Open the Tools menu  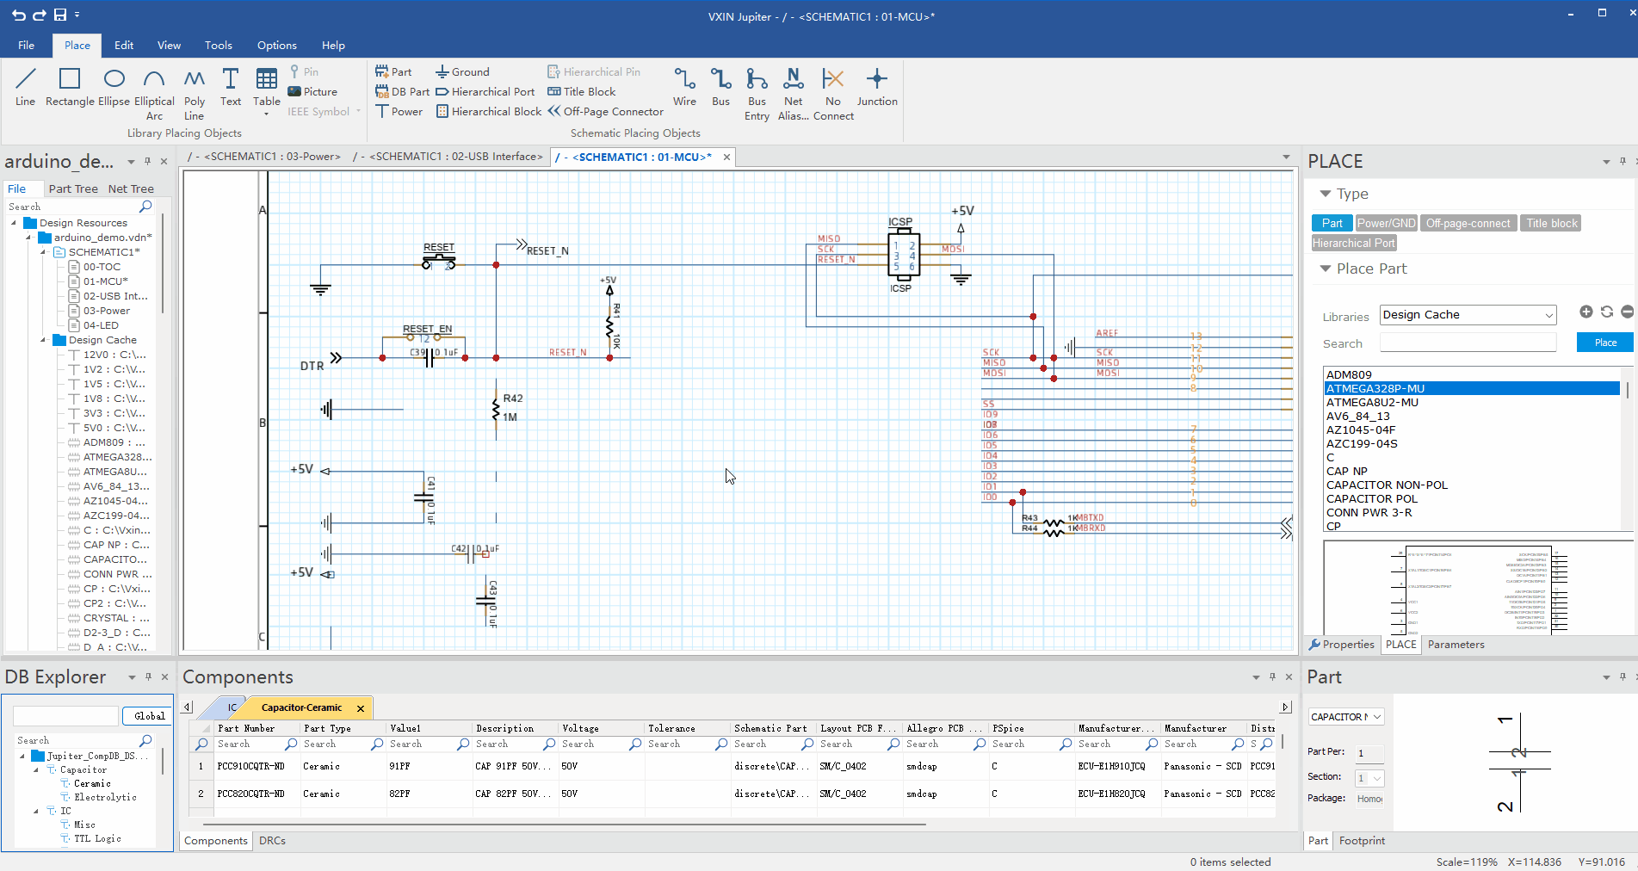(x=218, y=46)
